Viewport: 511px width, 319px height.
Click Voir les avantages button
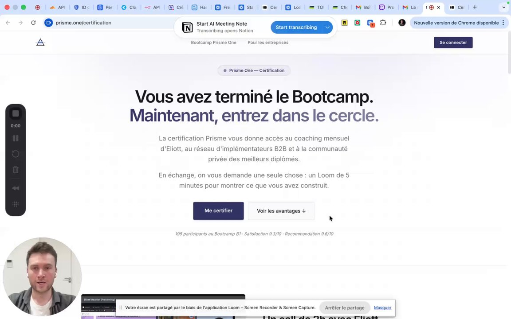coord(281,211)
